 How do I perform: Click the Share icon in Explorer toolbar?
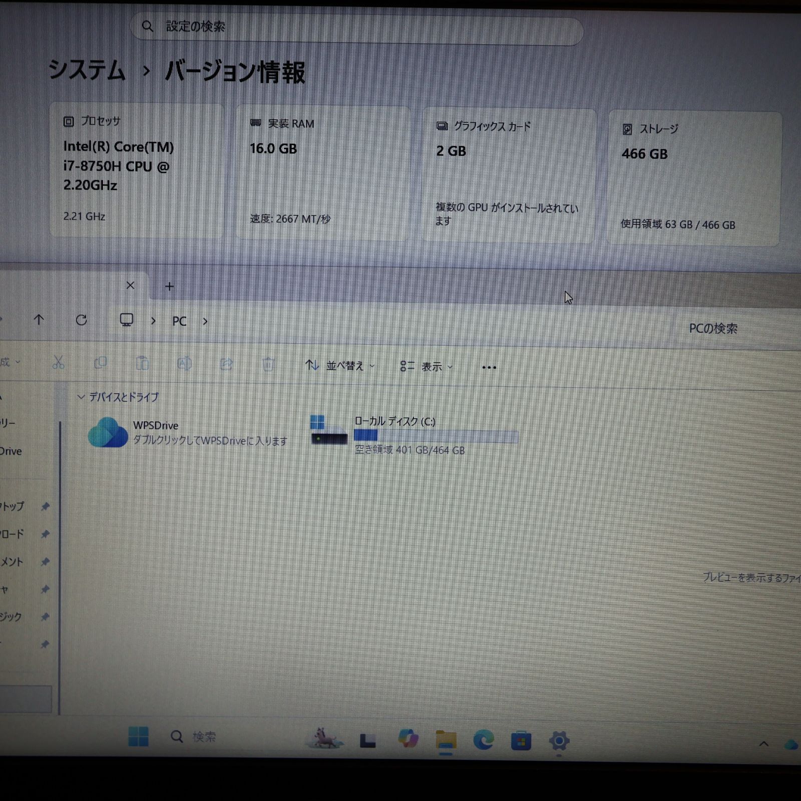pyautogui.click(x=226, y=364)
